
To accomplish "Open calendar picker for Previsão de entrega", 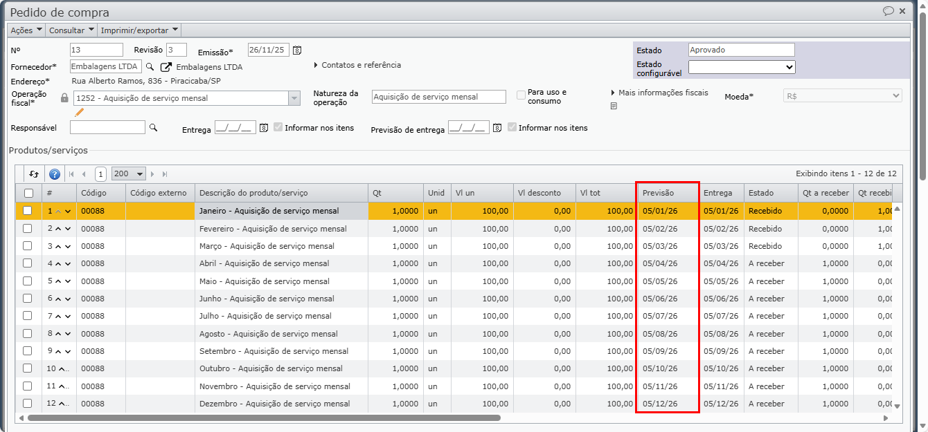I will point(497,128).
